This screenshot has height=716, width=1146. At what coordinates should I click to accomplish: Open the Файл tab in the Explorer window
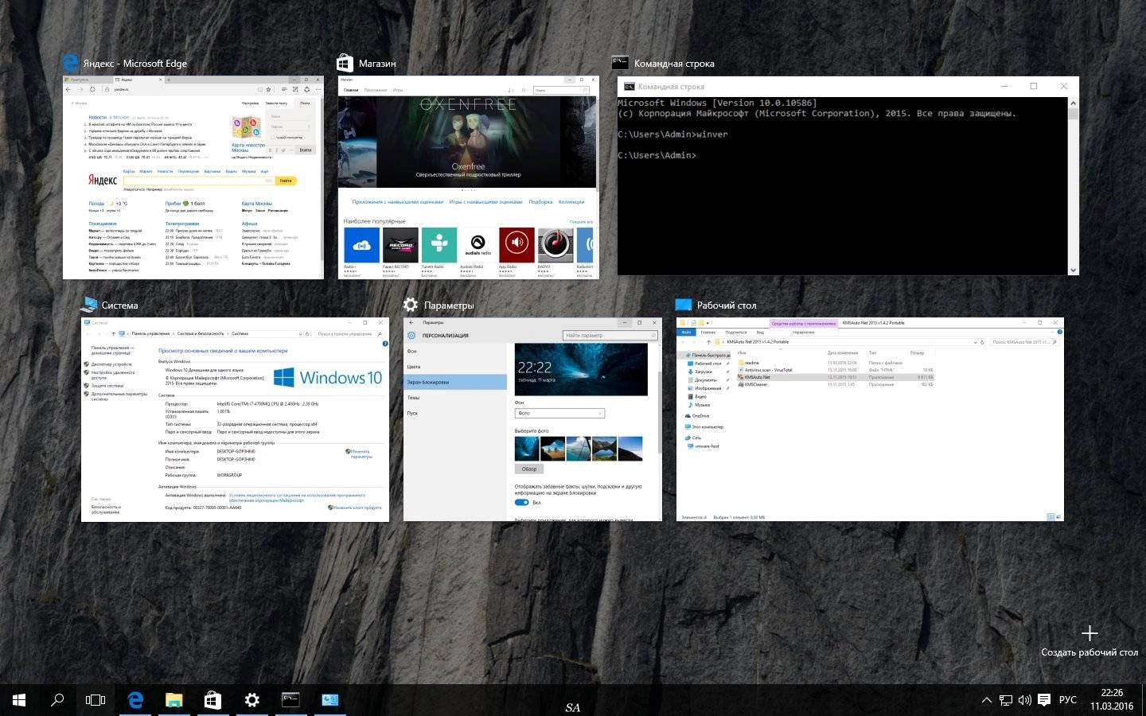pos(685,332)
